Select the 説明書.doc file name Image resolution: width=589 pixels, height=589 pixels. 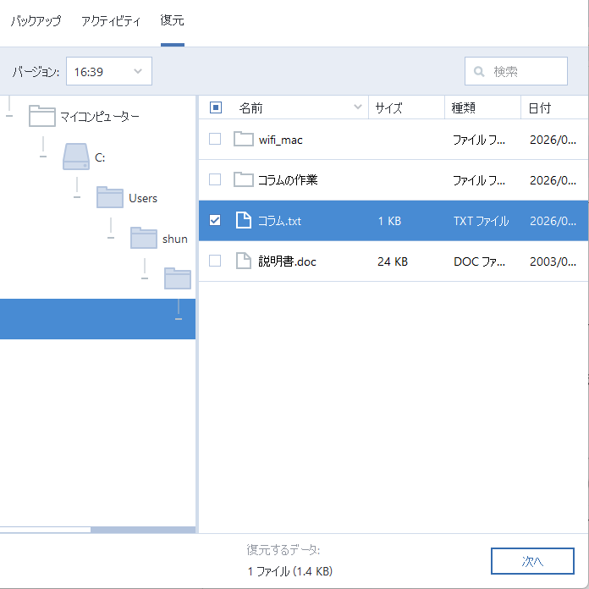(x=288, y=261)
